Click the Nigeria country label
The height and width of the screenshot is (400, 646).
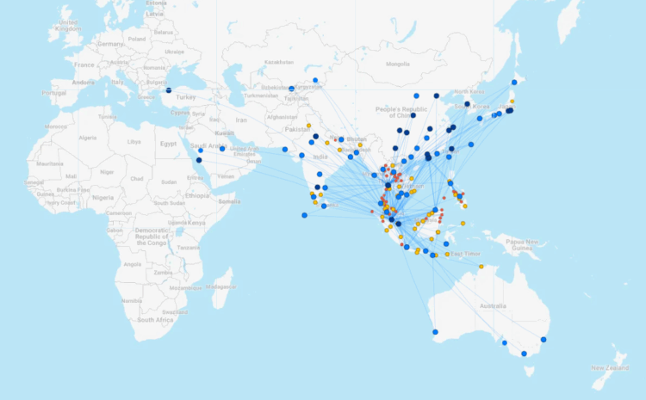103,198
